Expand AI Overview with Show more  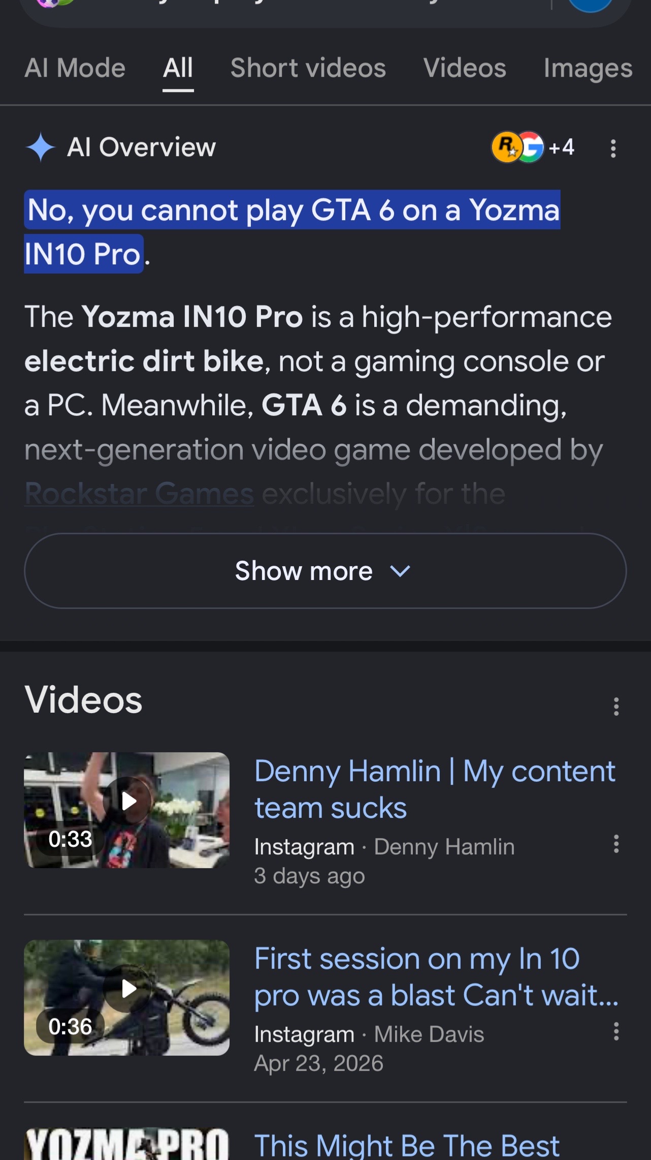325,571
